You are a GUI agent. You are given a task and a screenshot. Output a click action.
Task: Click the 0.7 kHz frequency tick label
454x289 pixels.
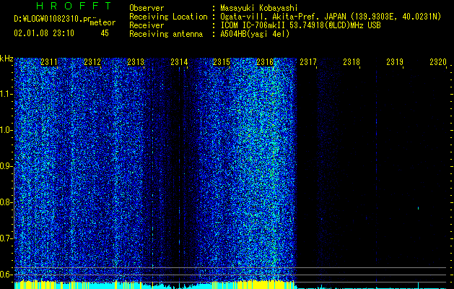6,238
